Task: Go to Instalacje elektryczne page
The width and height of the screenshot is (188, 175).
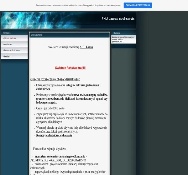Action: 12,50
